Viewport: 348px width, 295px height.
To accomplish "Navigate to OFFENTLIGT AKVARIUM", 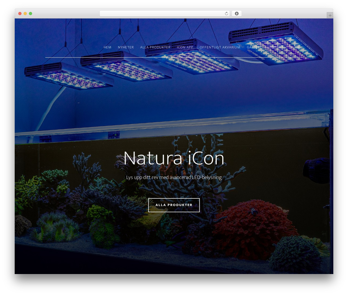I will (220, 47).
